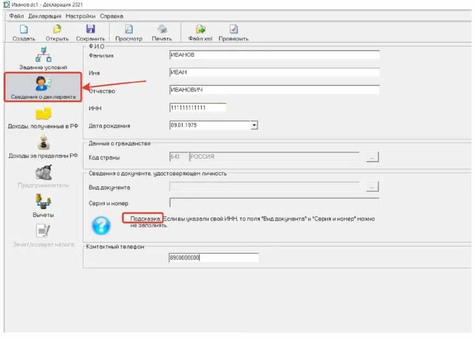Viewport: 475px width, 338px height.
Task: Click the Создать (Create) toolbar icon
Action: tap(24, 30)
